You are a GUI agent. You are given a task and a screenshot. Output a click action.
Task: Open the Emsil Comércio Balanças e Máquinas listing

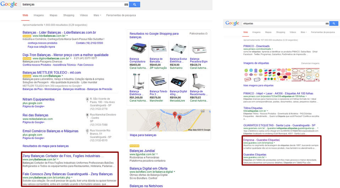(50, 131)
